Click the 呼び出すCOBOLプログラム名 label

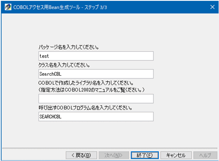pyautogui.click(x=86, y=108)
